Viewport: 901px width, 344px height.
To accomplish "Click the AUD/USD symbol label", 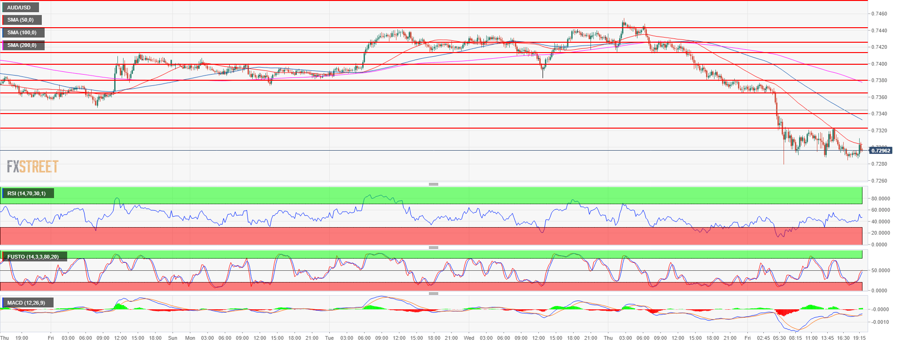I will point(20,8).
